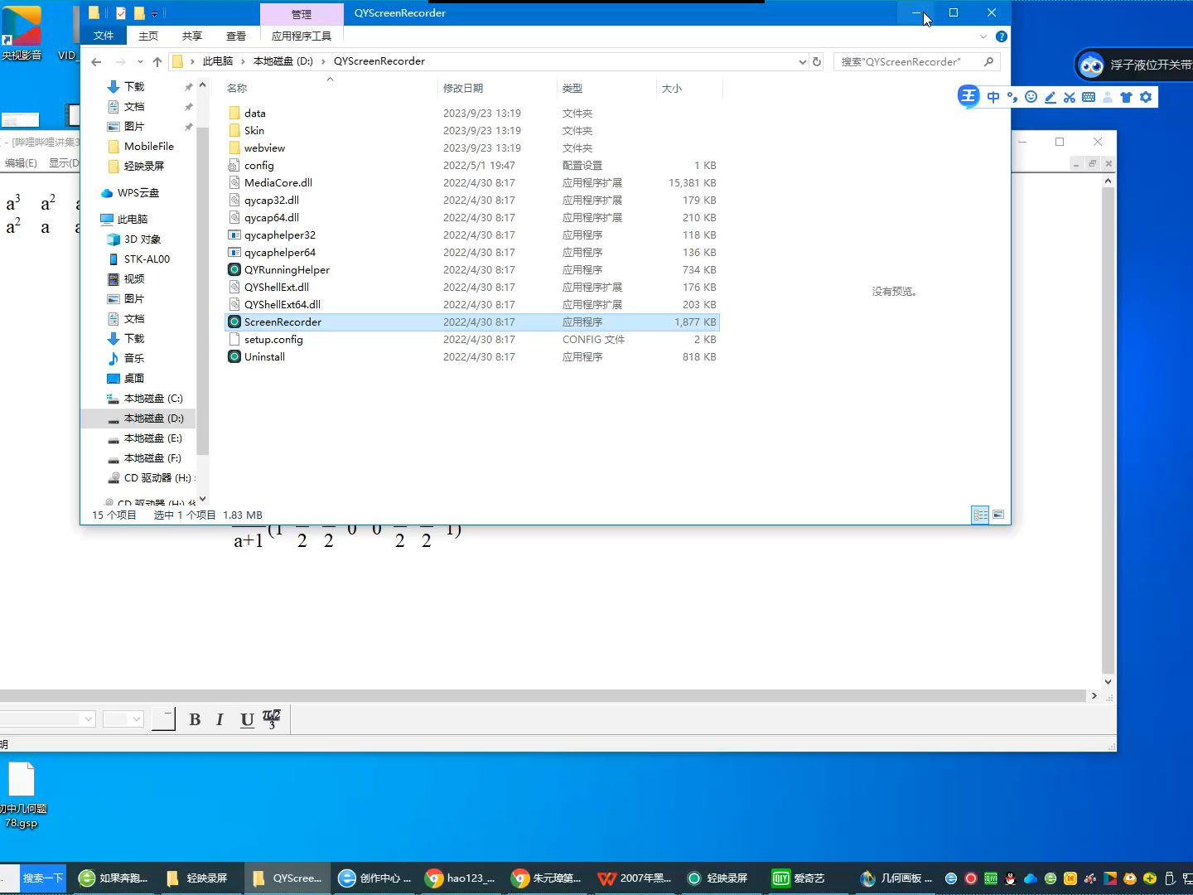Open the IME emoji panel
The width and height of the screenshot is (1193, 895).
pos(1031,97)
